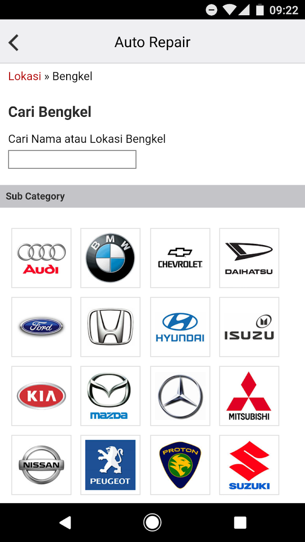This screenshot has height=542, width=305.
Task: Click the Lokasi breadcrumb link
Action: click(24, 76)
